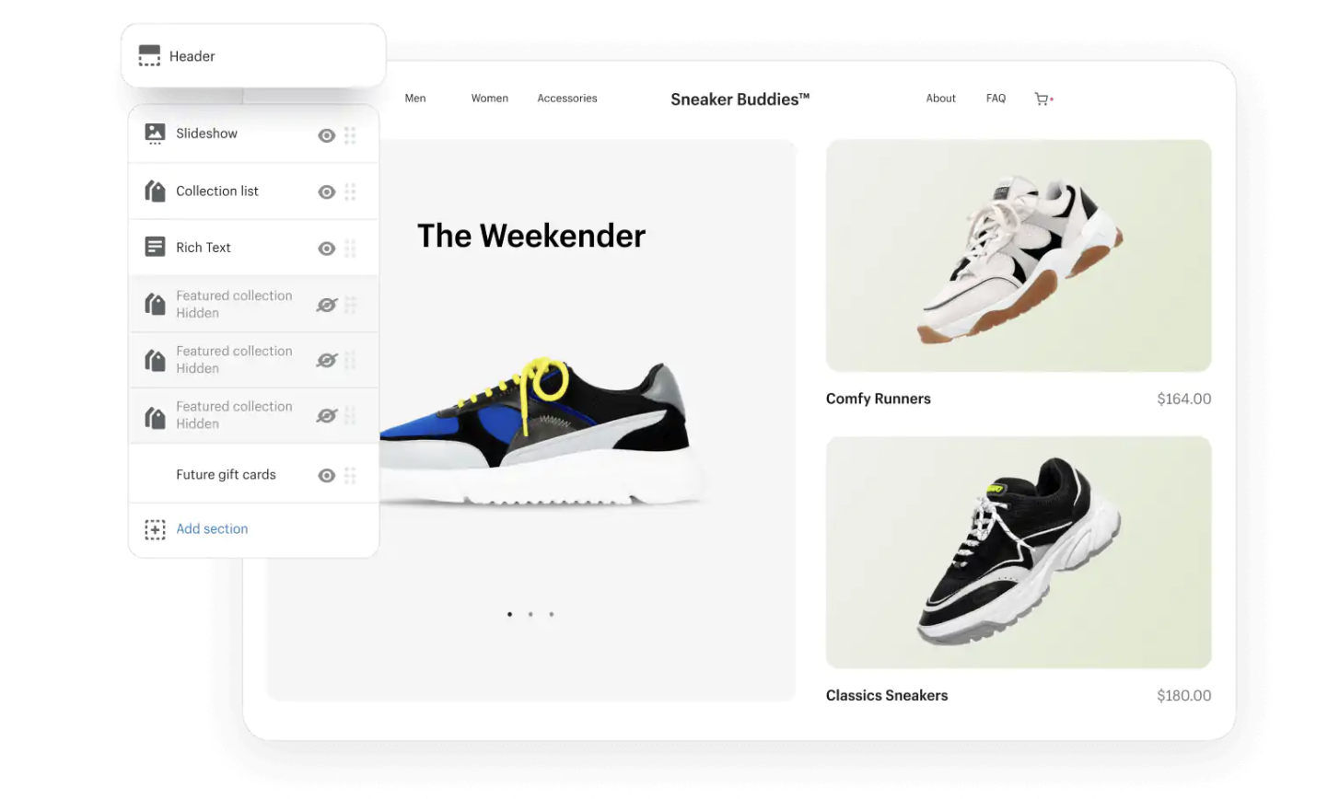1328x799 pixels.
Task: Hide the Slideshow section via eye icon
Action: point(326,135)
